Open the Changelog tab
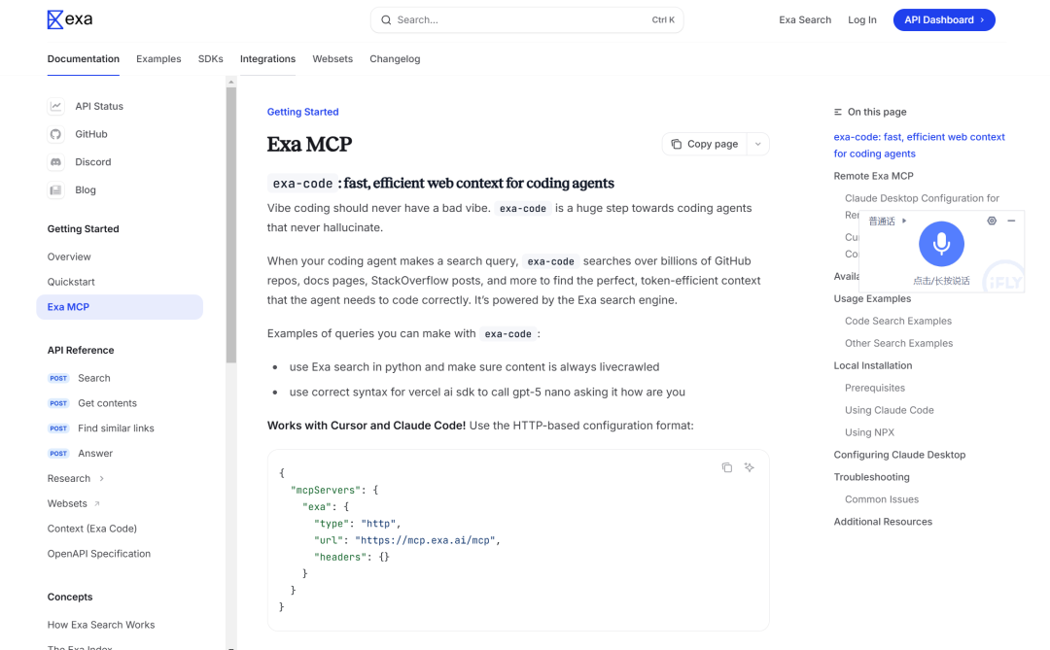Screen dimensions: 1050x650 coord(395,59)
